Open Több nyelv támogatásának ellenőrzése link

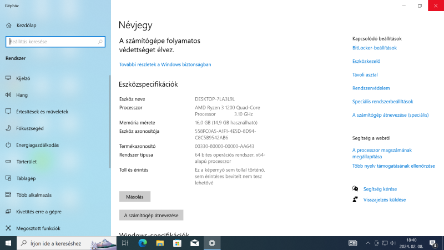pos(393,166)
